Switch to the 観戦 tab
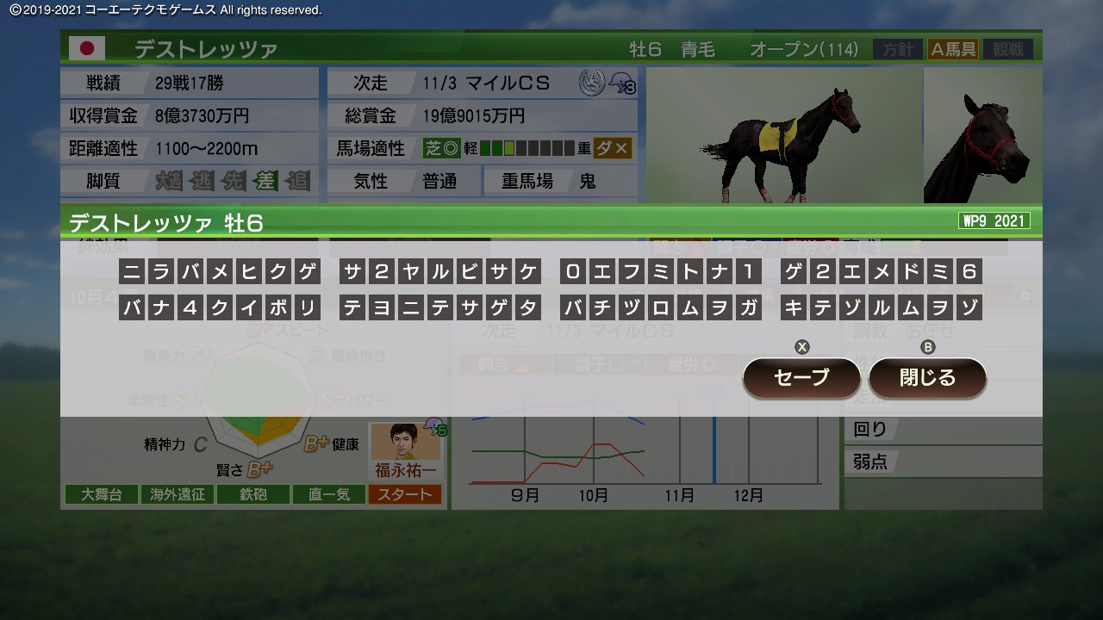Image resolution: width=1103 pixels, height=620 pixels. pos(1007,49)
